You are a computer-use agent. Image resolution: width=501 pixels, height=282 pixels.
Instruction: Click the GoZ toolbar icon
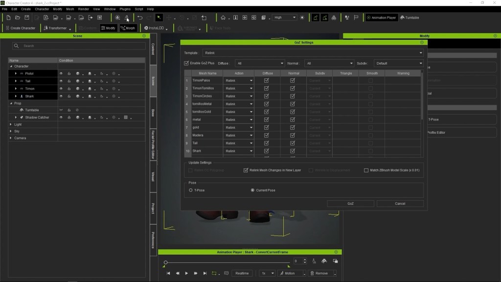pos(127,18)
